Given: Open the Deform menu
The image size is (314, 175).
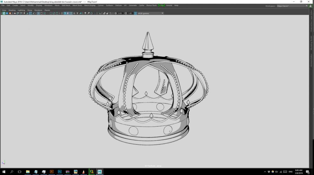Looking at the screenshot, I should pyautogui.click(x=118, y=5).
